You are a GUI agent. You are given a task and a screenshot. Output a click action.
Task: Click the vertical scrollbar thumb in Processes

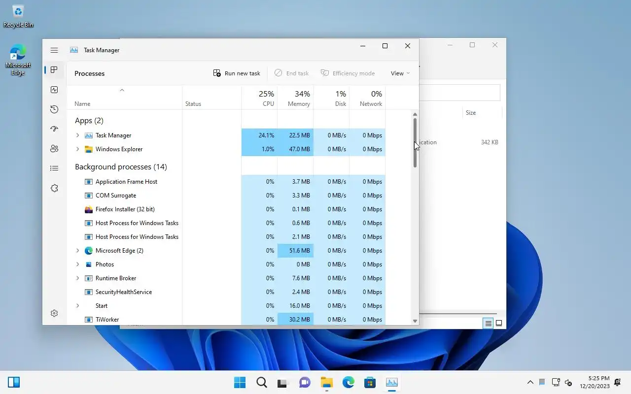click(415, 143)
